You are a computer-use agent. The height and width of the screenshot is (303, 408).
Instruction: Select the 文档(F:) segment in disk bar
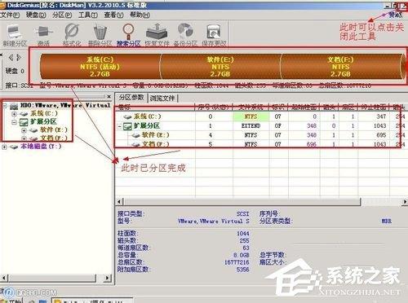click(341, 67)
